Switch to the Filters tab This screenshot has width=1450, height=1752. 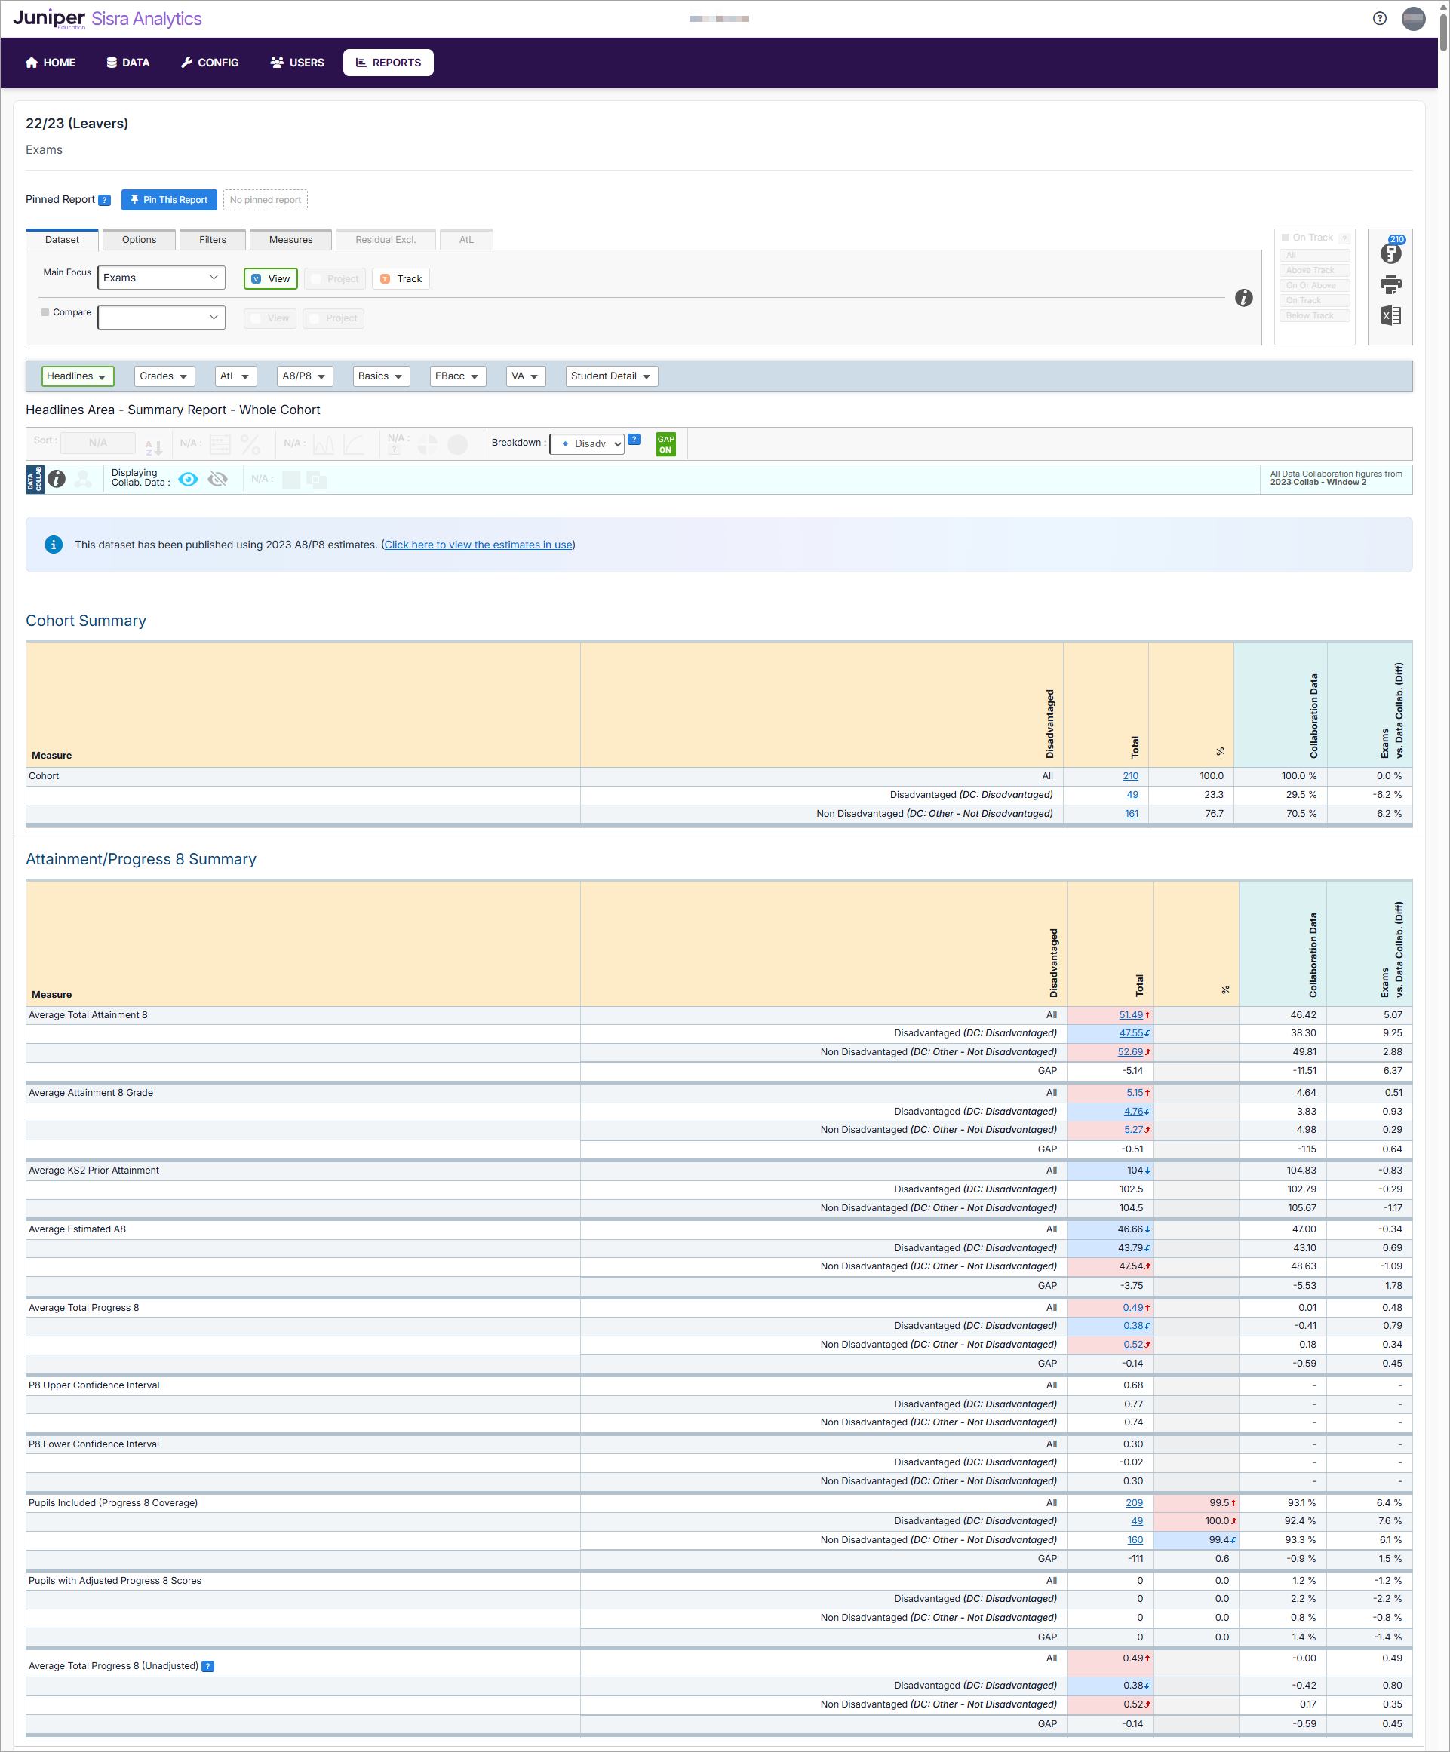click(212, 239)
